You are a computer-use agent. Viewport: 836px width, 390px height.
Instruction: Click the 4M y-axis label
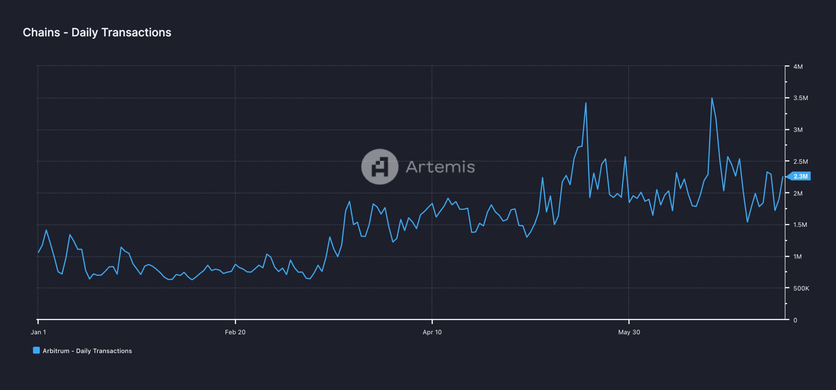(x=798, y=67)
